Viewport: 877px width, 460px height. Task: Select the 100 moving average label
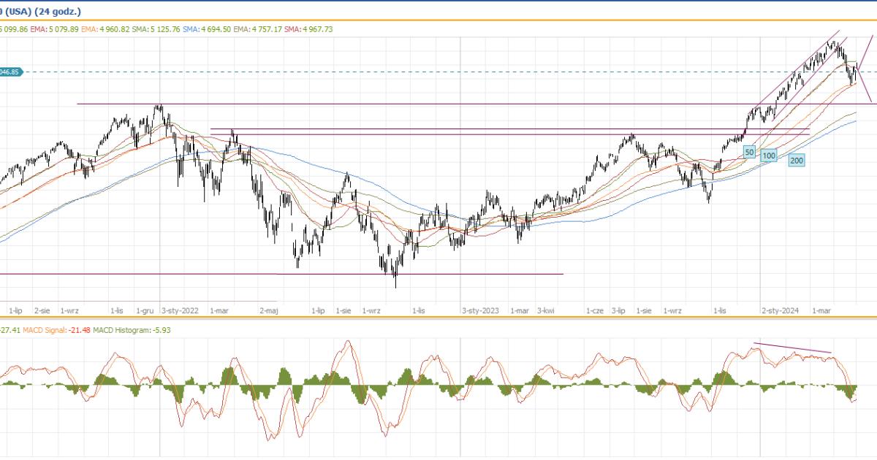[769, 156]
